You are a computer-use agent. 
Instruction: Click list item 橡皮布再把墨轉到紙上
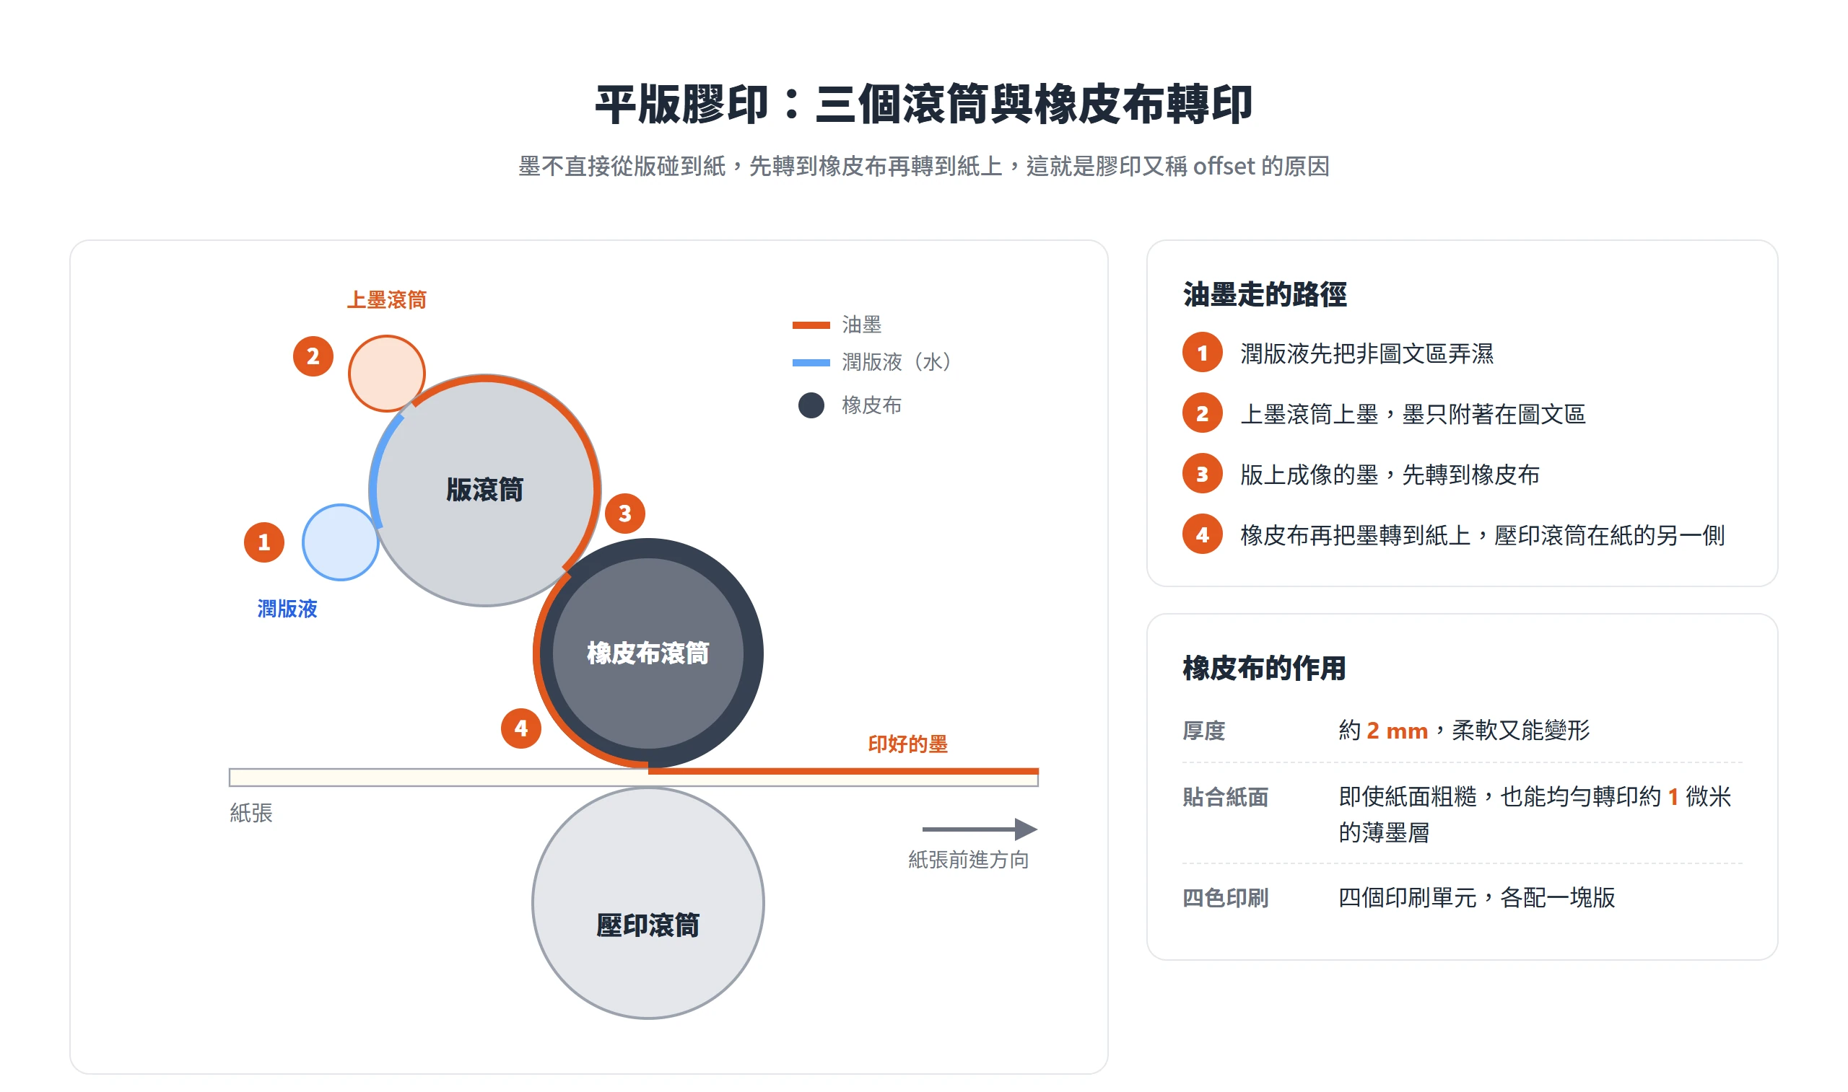click(1453, 535)
